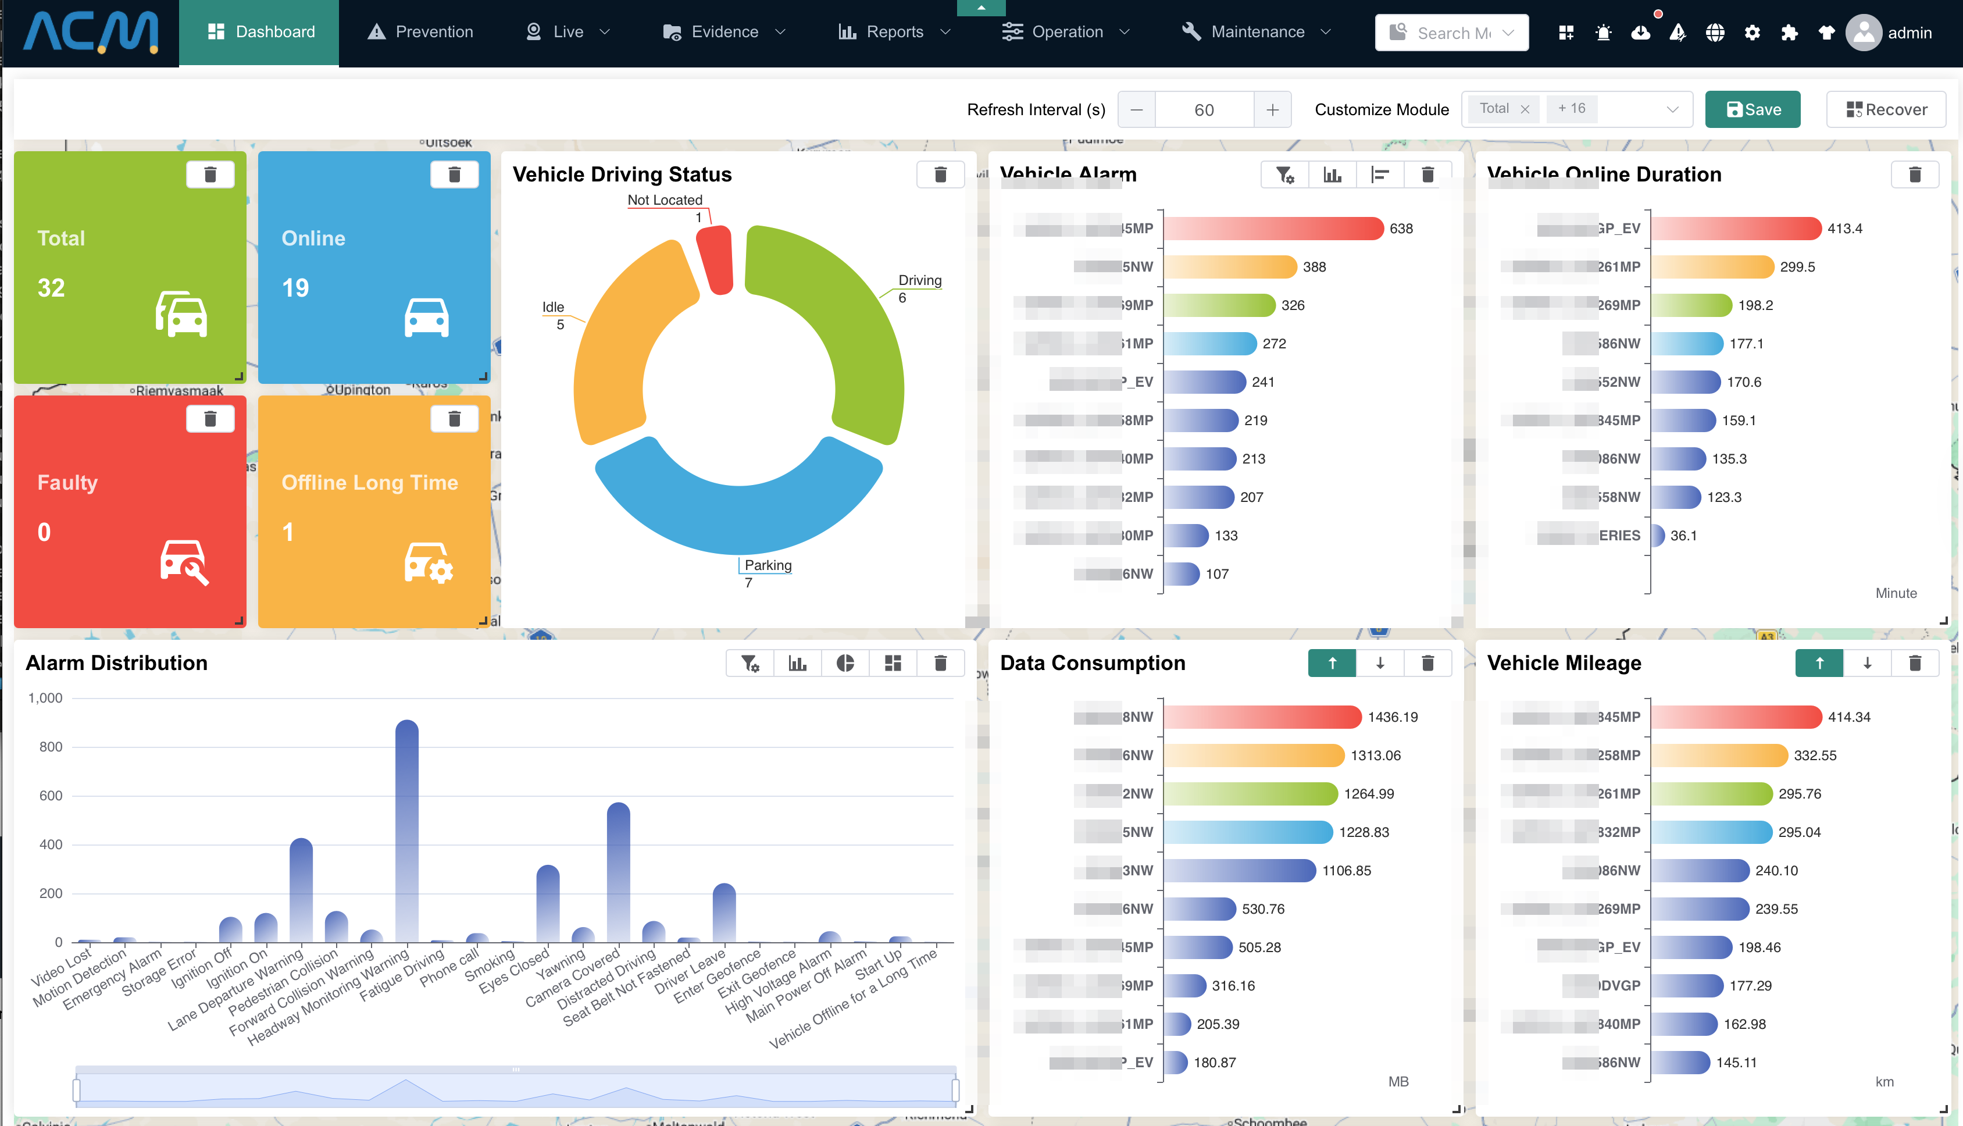Show Alarm Distribution as bar chart

pyautogui.click(x=797, y=663)
